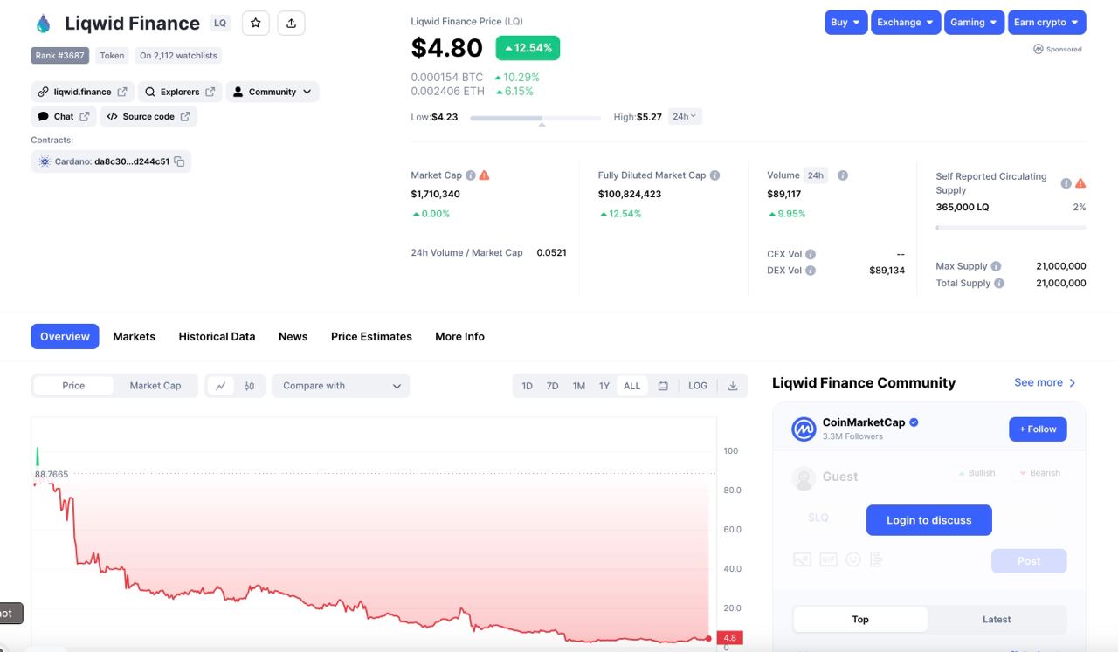Screen dimensions: 1118x652
Task: Click Login to discuss button
Action: point(928,520)
